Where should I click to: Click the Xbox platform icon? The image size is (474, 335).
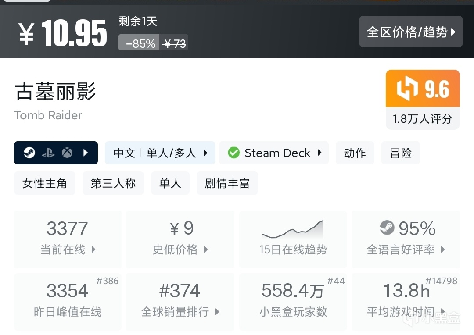point(67,153)
